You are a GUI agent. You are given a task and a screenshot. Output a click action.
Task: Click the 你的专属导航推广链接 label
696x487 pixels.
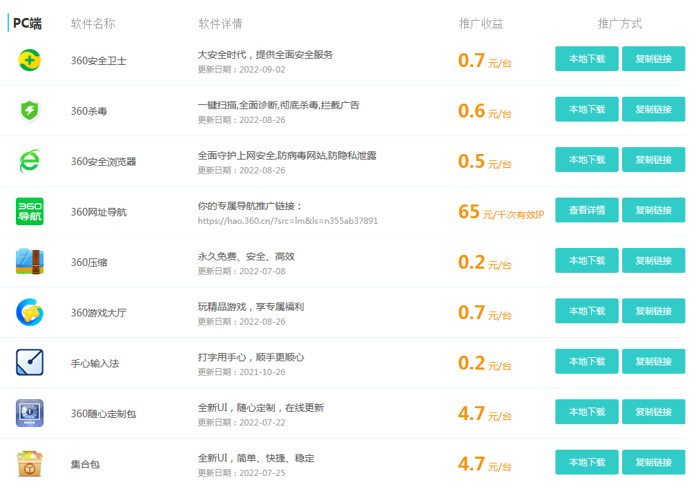[250, 206]
